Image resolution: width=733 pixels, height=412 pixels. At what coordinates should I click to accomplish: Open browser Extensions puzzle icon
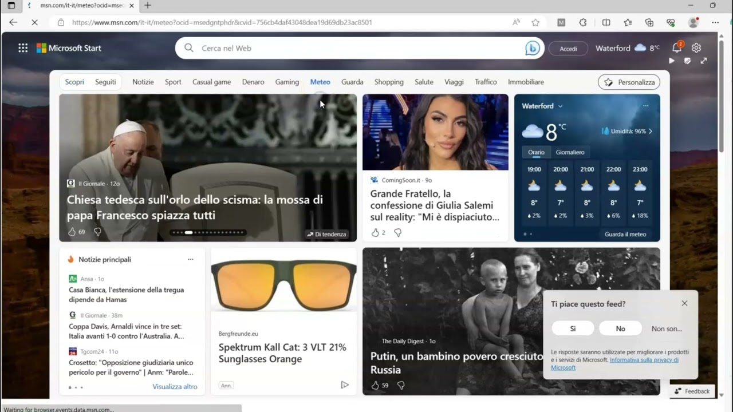coord(583,22)
